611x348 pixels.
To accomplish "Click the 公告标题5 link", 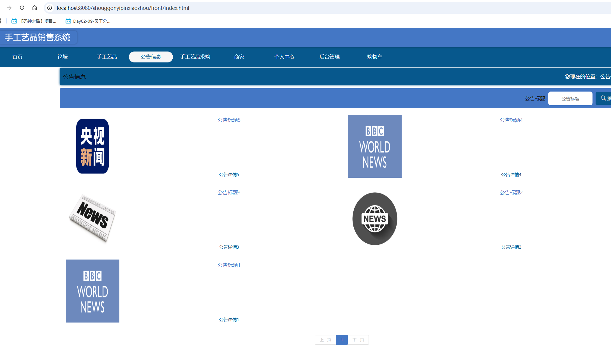I will pos(229,120).
